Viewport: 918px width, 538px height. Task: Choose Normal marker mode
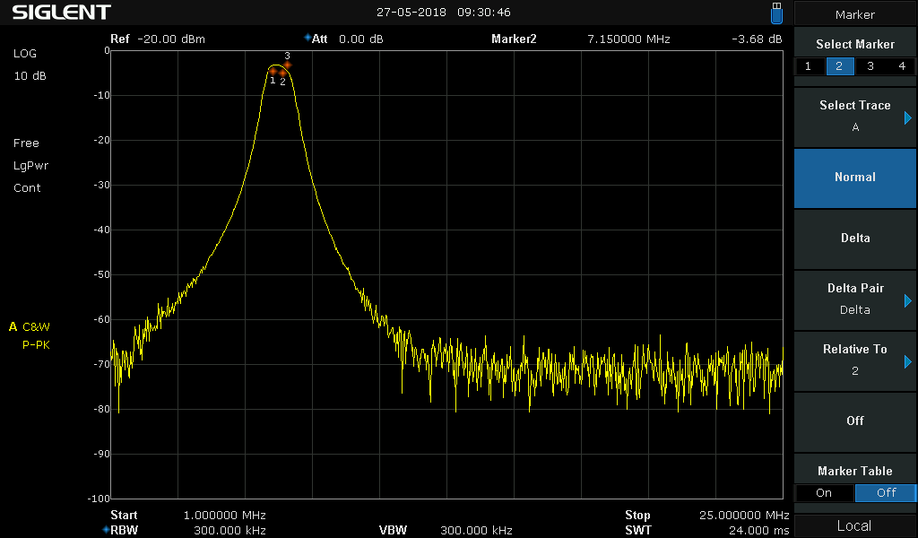tap(854, 178)
